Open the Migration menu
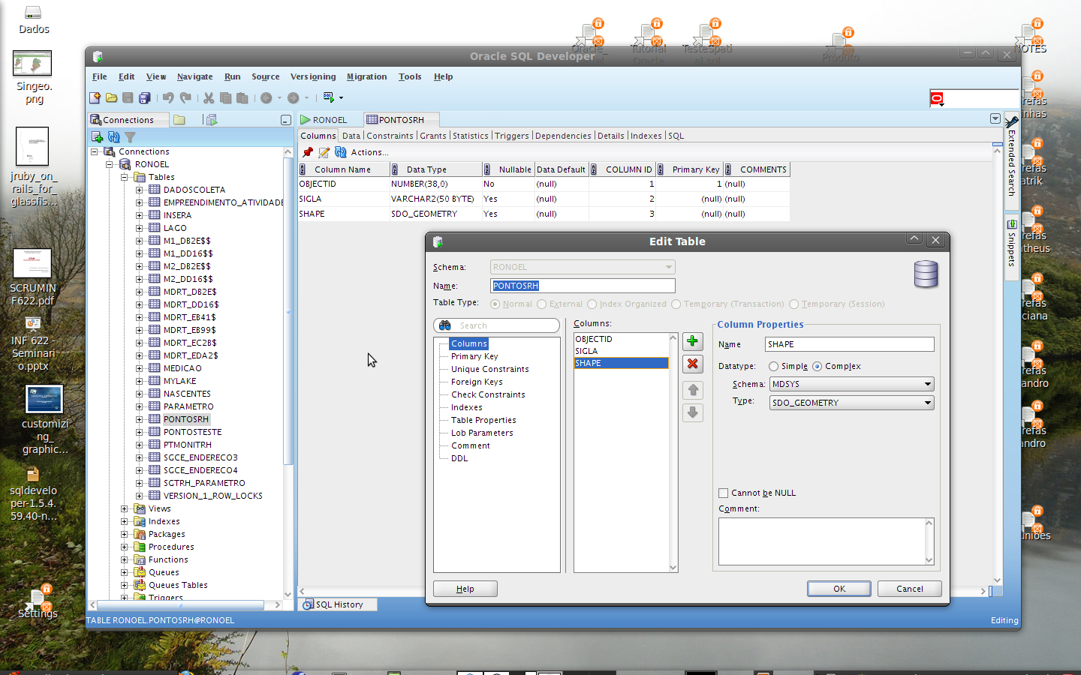Viewport: 1081px width, 675px height. tap(366, 76)
